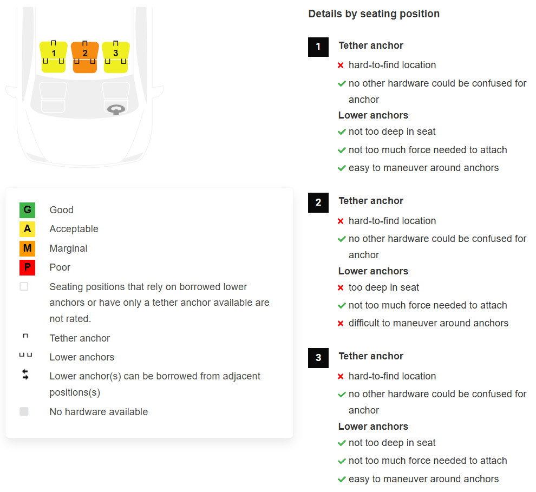536x492 pixels.
Task: Click the gray No hardware available square
Action: (x=24, y=412)
